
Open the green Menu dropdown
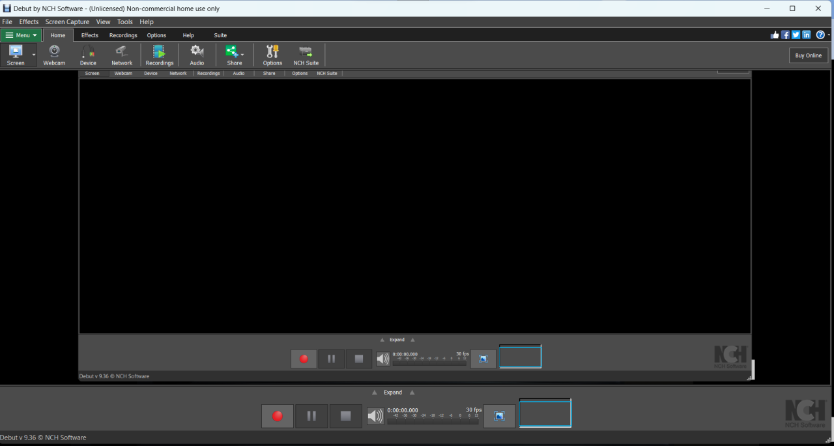(x=21, y=35)
